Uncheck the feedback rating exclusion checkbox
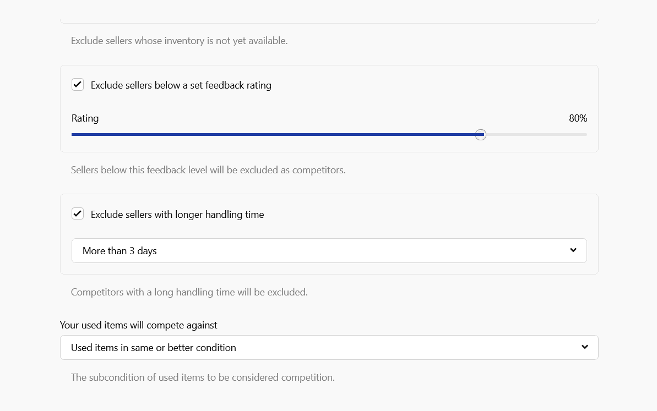 [x=78, y=85]
